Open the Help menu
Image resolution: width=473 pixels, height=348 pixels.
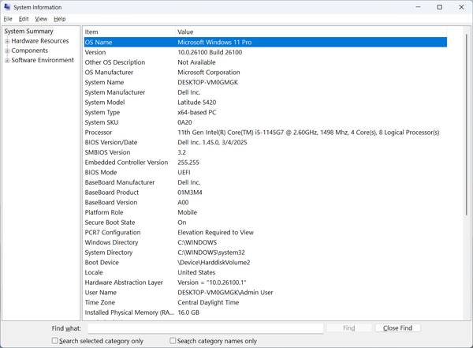pyautogui.click(x=59, y=19)
